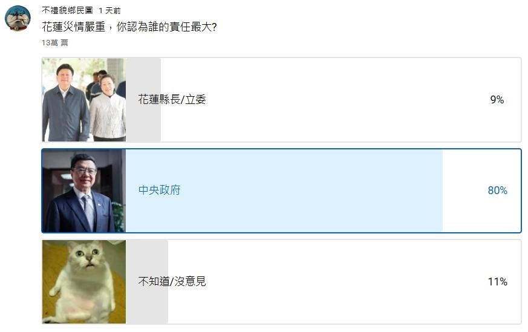
Task: Click the 花蓮縣長/立委 option photo thumbnail
Action: pyautogui.click(x=84, y=100)
